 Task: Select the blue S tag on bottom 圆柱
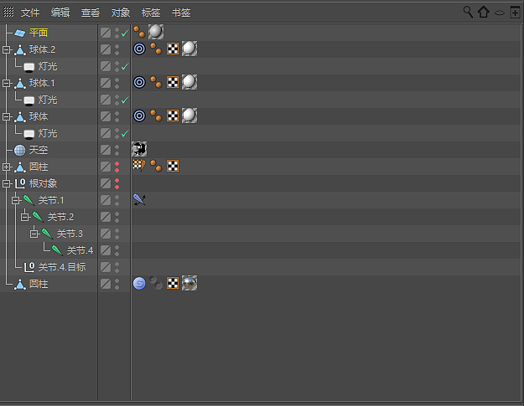pyautogui.click(x=139, y=283)
